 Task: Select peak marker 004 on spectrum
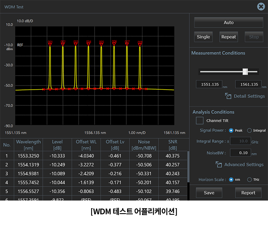click(x=88, y=43)
